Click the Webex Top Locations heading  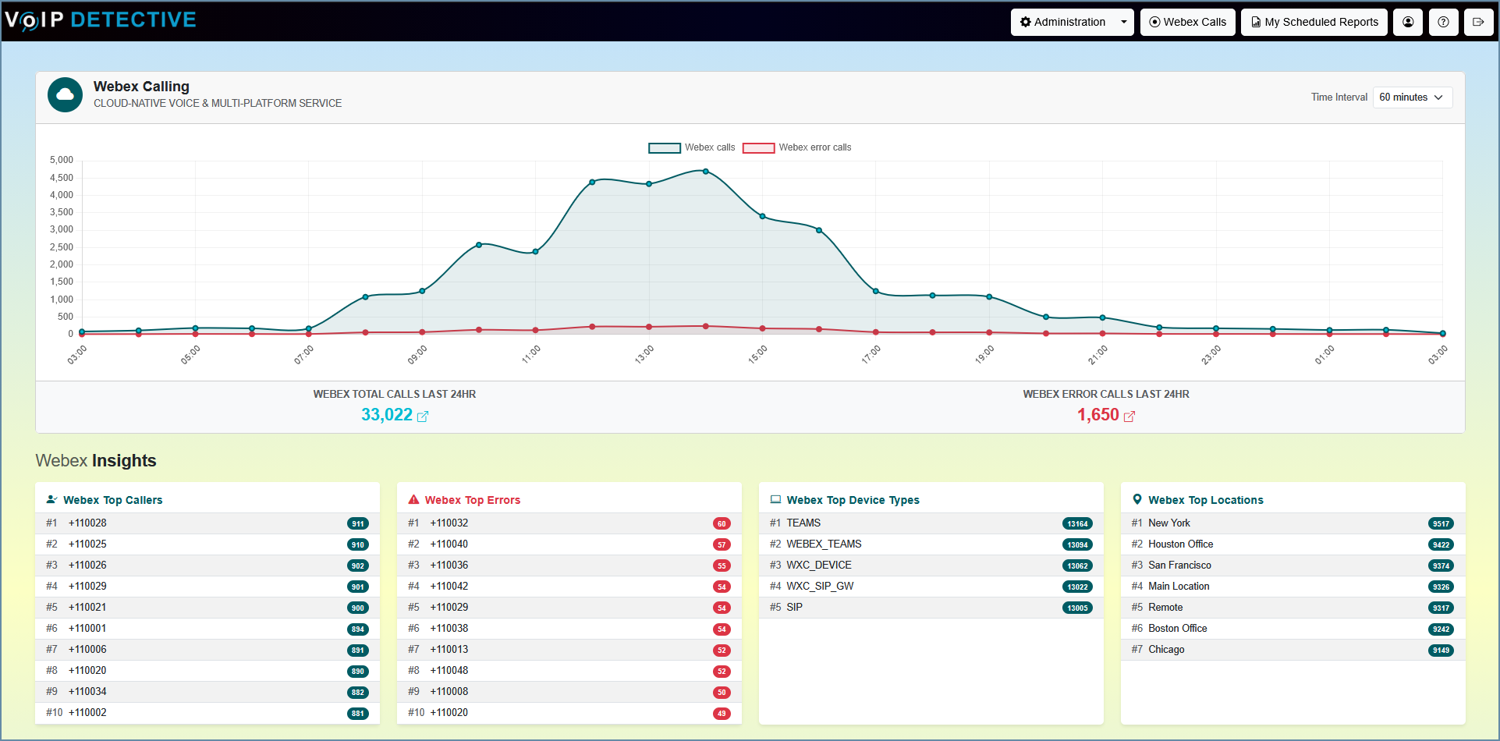[1206, 500]
